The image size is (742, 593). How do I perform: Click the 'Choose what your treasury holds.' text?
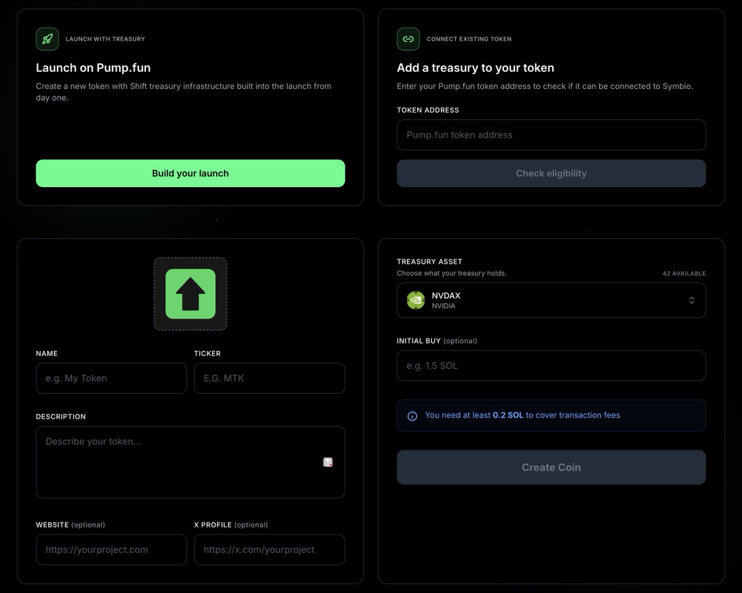(451, 273)
